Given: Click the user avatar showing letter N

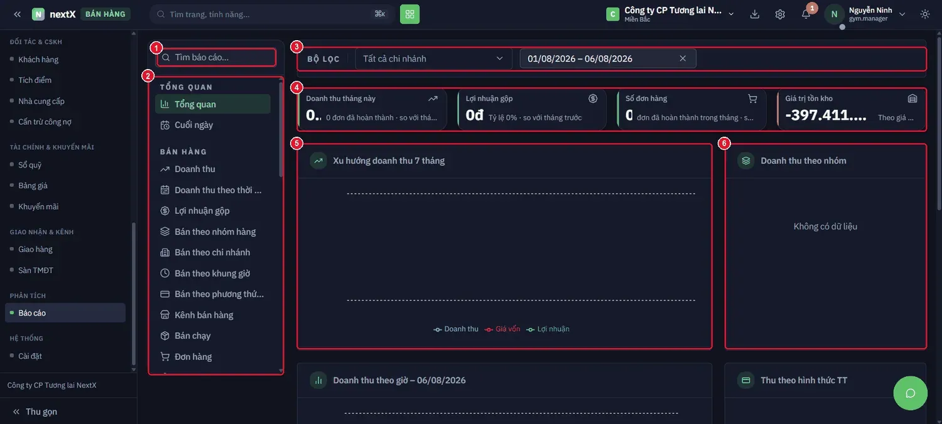Looking at the screenshot, I should (834, 14).
